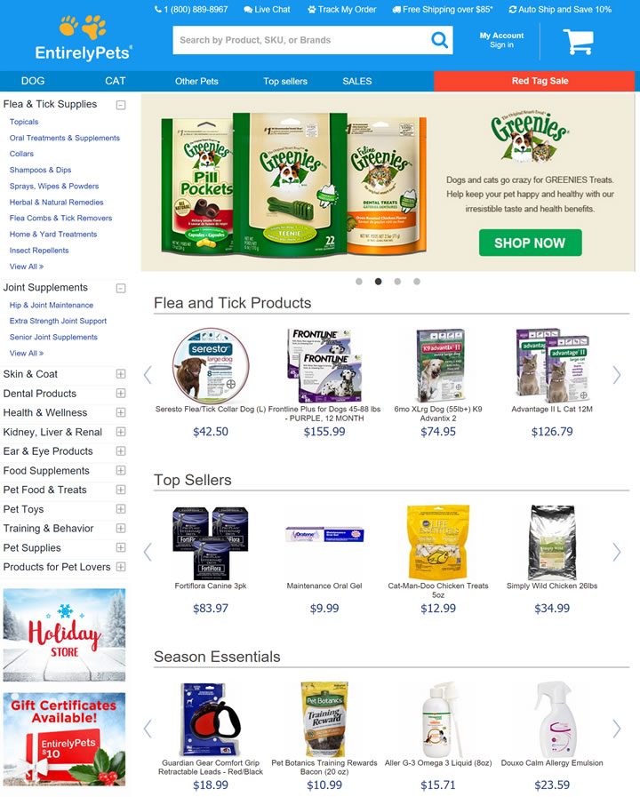Select the third banner slide dot
The height and width of the screenshot is (797, 640).
click(397, 282)
